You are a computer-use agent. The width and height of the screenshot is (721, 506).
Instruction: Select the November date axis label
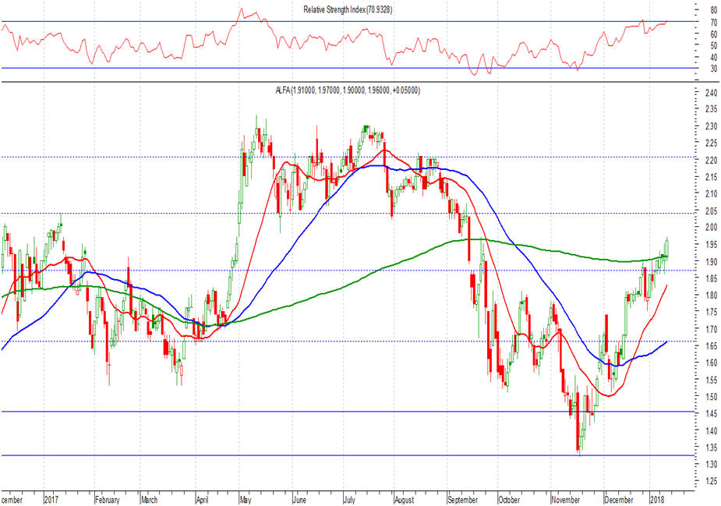click(x=566, y=500)
